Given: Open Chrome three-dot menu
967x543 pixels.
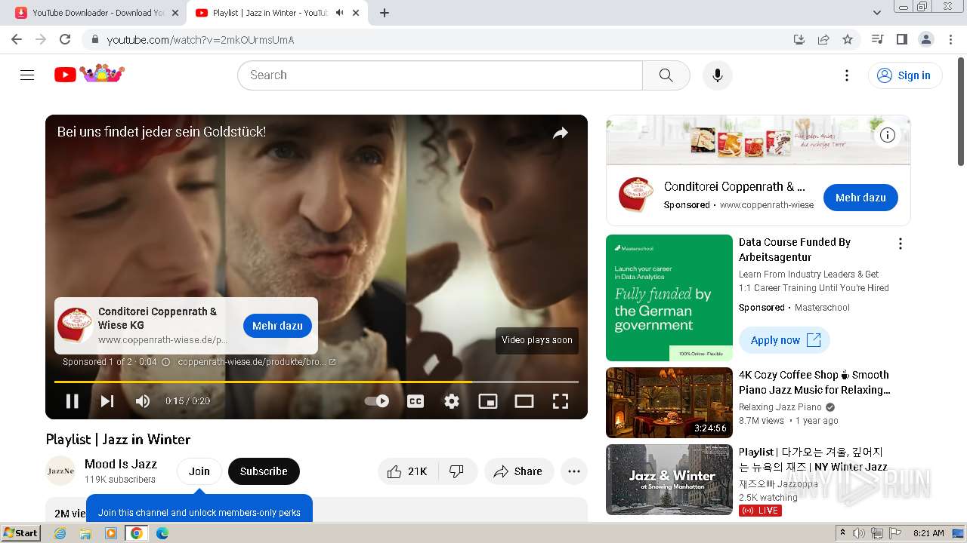Looking at the screenshot, I should pyautogui.click(x=951, y=39).
